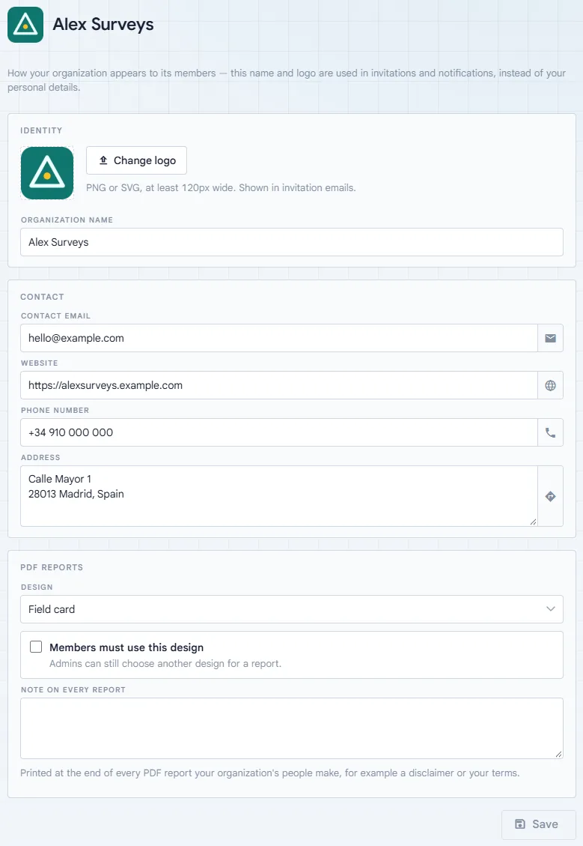Viewport: 583px width, 846px height.
Task: Click the envelope icon beside contact email
Action: point(550,338)
